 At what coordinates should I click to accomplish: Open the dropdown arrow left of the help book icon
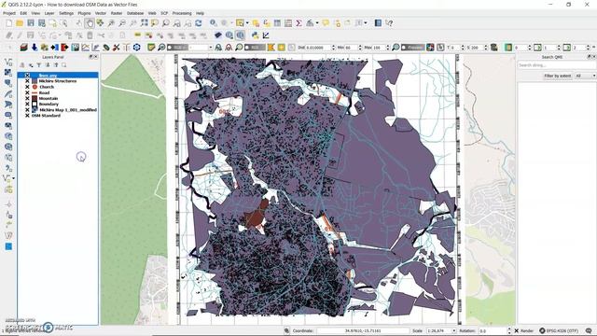pos(366,23)
